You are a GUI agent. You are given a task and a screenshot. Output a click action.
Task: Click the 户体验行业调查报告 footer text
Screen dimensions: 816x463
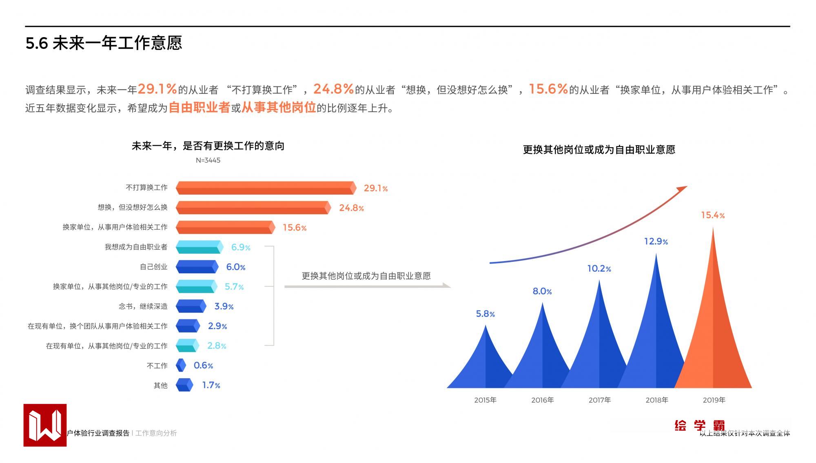(x=98, y=433)
